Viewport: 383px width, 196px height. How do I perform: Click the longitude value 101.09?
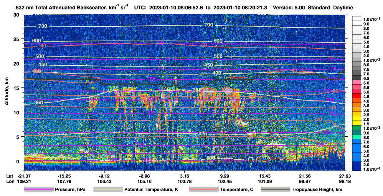(x=265, y=181)
